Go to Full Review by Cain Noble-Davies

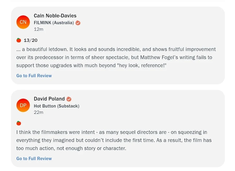coord(34,76)
